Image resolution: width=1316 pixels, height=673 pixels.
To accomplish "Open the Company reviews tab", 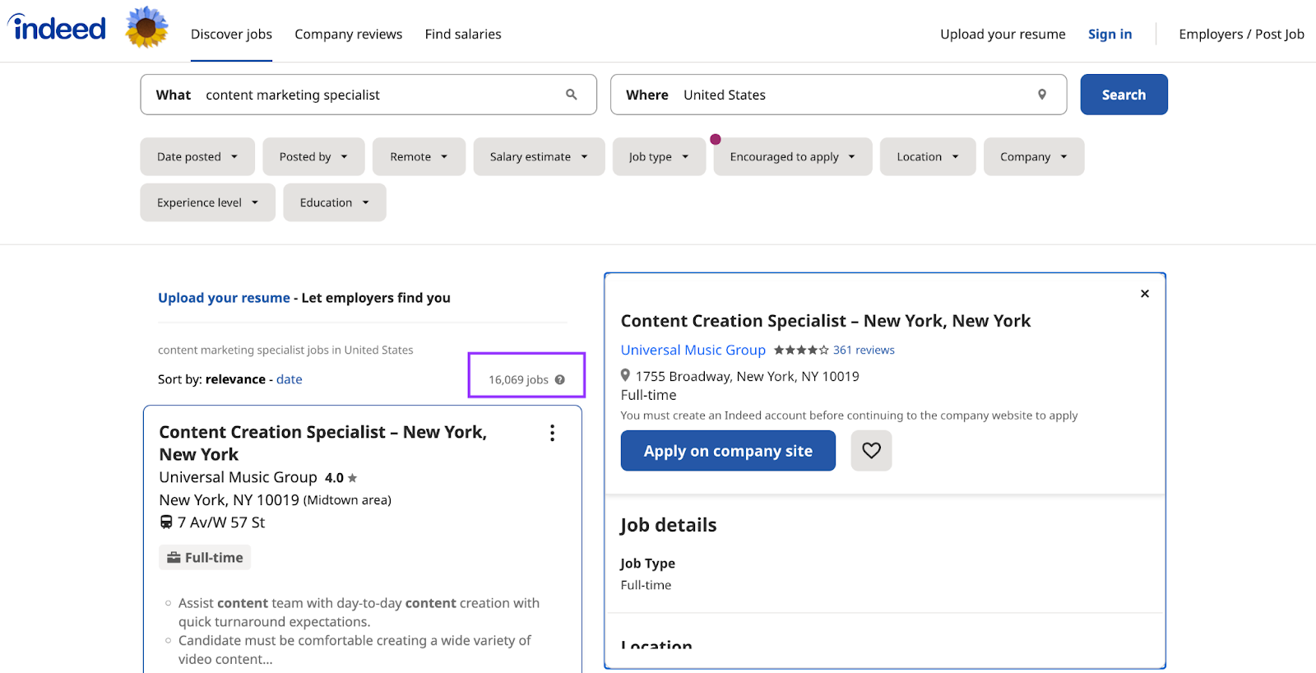I will (349, 34).
